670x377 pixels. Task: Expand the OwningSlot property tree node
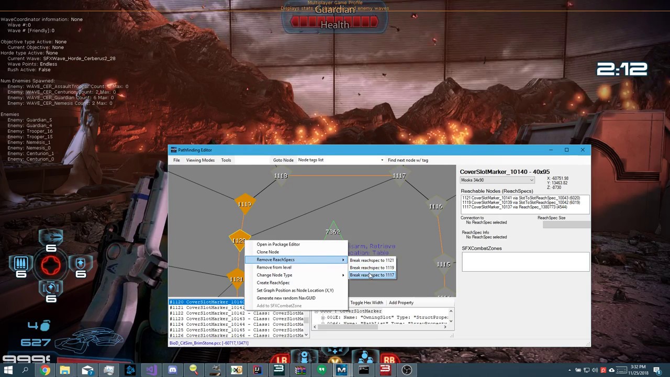[322, 317]
